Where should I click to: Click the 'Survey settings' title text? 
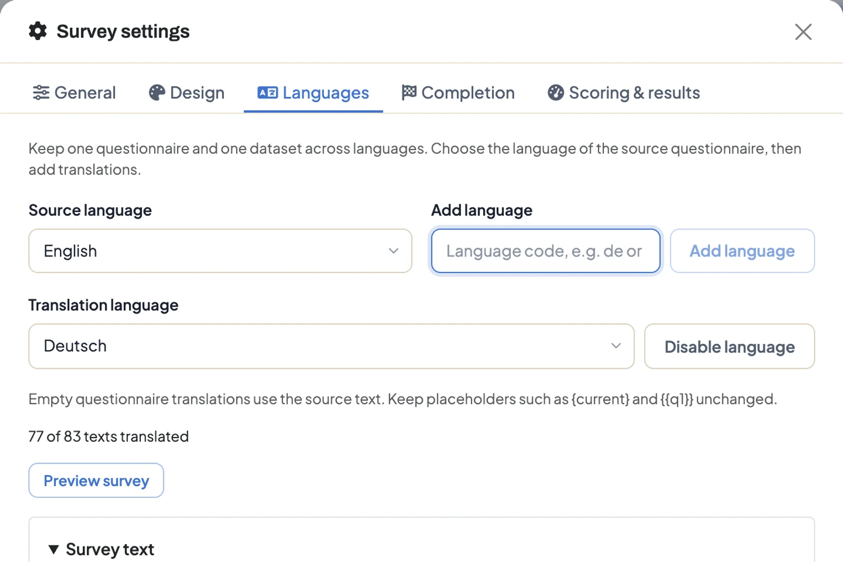point(123,32)
